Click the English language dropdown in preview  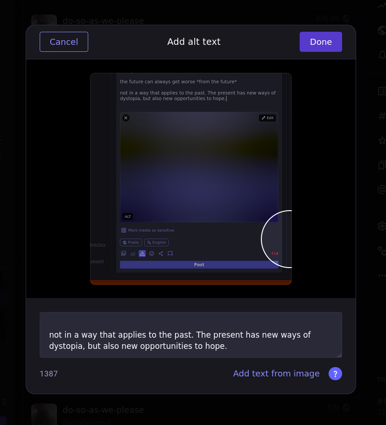click(x=156, y=243)
